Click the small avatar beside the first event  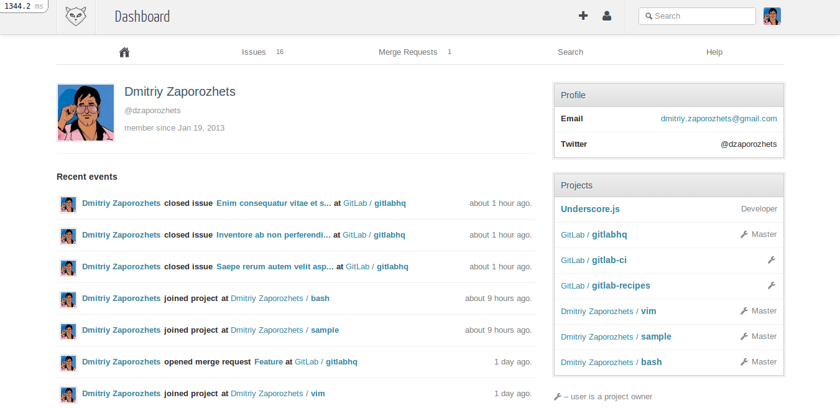(68, 204)
